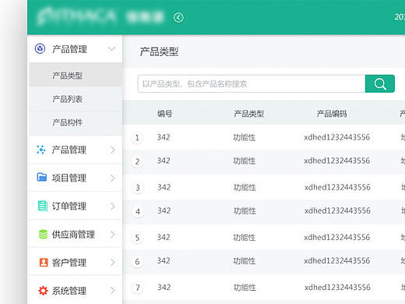Click row number badge 4
This screenshot has width=405, height=304.
pos(138,211)
